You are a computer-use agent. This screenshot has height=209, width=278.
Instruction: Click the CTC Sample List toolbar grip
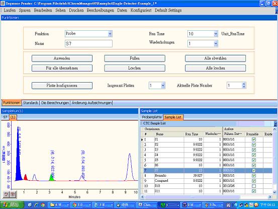tap(141, 123)
